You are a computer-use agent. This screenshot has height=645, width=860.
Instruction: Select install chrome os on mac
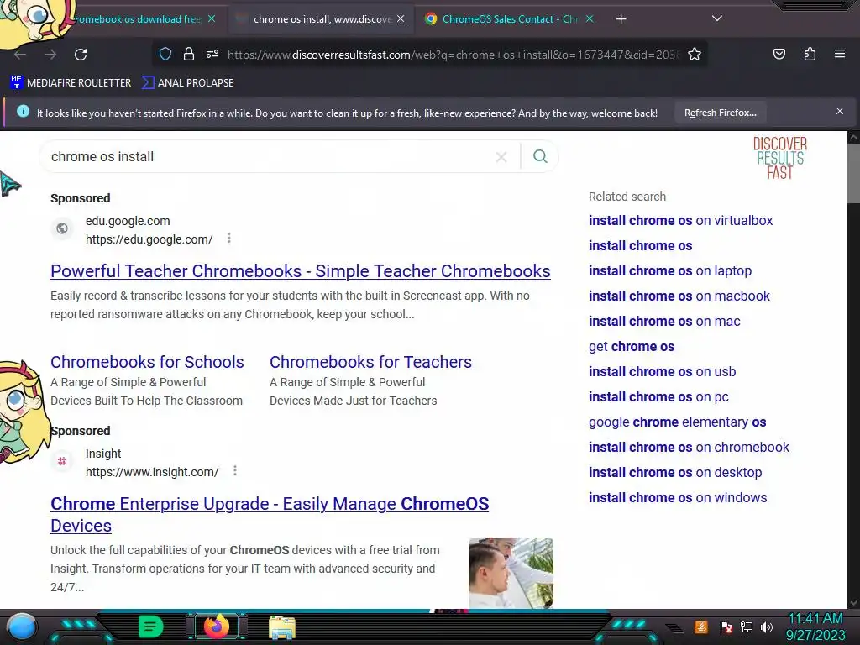point(664,322)
